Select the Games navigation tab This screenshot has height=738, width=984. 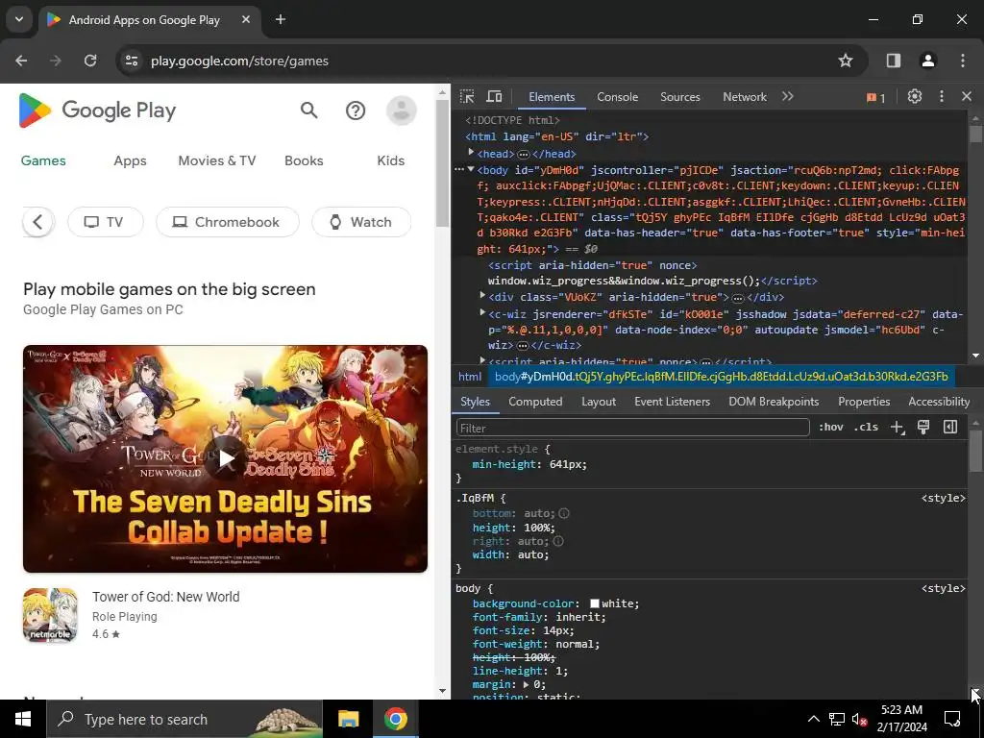pyautogui.click(x=43, y=160)
